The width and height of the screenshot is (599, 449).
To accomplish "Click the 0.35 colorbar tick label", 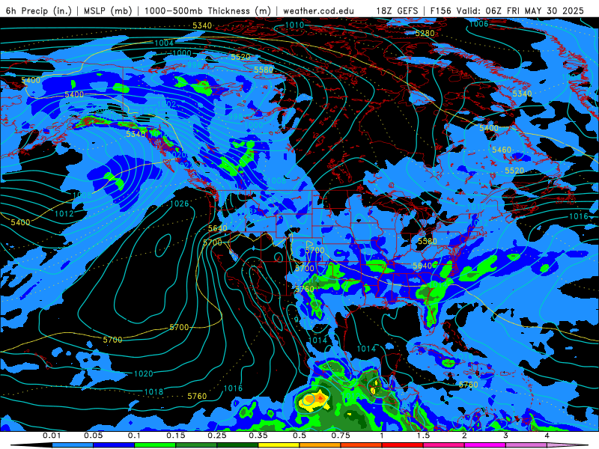I will coord(258,436).
